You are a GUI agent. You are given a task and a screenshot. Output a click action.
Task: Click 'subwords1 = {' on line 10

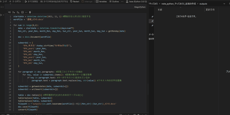click(x=26, y=43)
